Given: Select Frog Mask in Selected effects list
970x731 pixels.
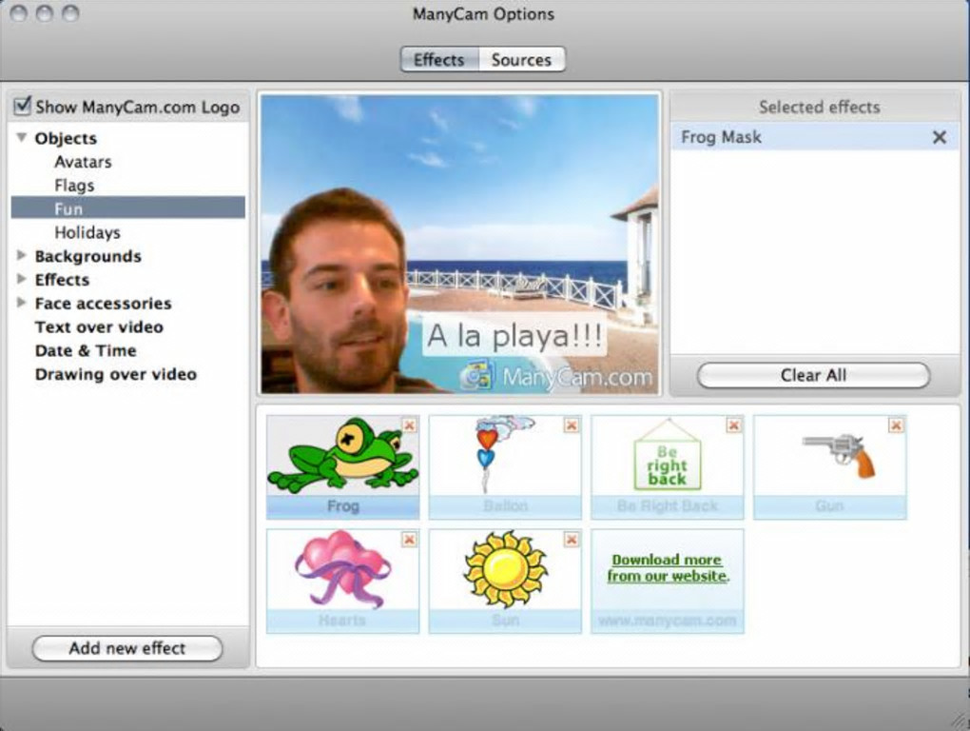Looking at the screenshot, I should [815, 137].
